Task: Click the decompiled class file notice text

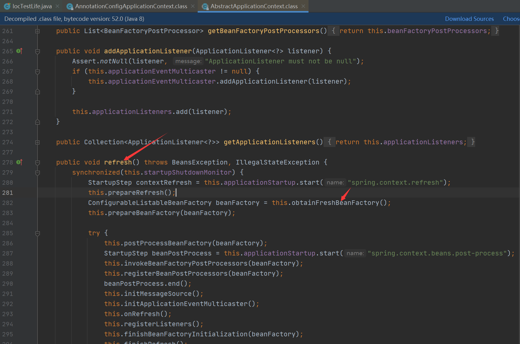Action: 74,19
